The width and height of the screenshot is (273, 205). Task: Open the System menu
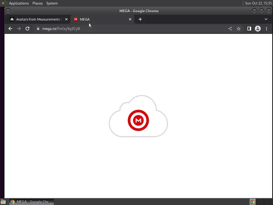[52, 3]
